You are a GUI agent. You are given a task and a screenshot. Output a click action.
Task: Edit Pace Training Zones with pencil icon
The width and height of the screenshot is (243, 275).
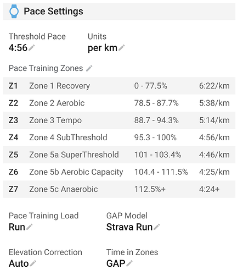(x=89, y=68)
